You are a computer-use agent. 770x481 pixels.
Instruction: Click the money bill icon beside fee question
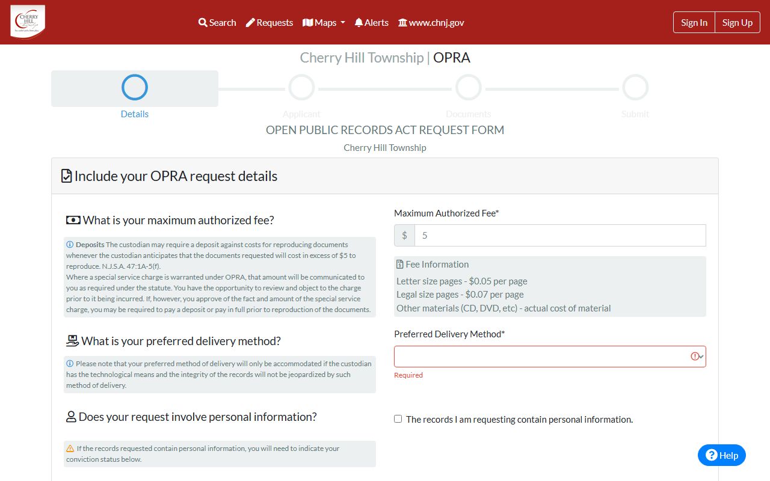[x=73, y=220]
